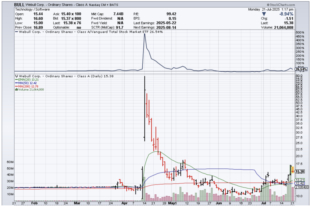
Task: Click the blue MA(50) legend line marker
Action: pos(17,83)
